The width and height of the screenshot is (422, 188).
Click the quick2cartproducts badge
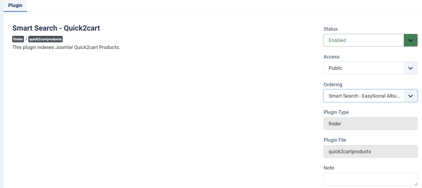pos(45,39)
